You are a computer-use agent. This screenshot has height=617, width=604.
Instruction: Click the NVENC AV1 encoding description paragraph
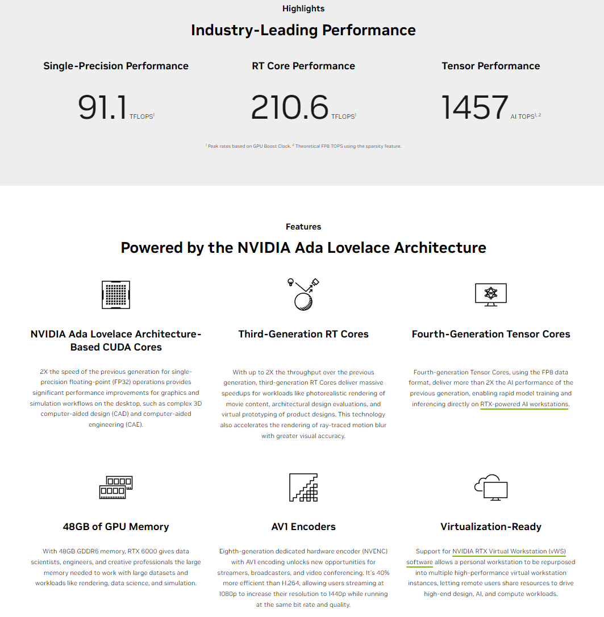coord(303,578)
